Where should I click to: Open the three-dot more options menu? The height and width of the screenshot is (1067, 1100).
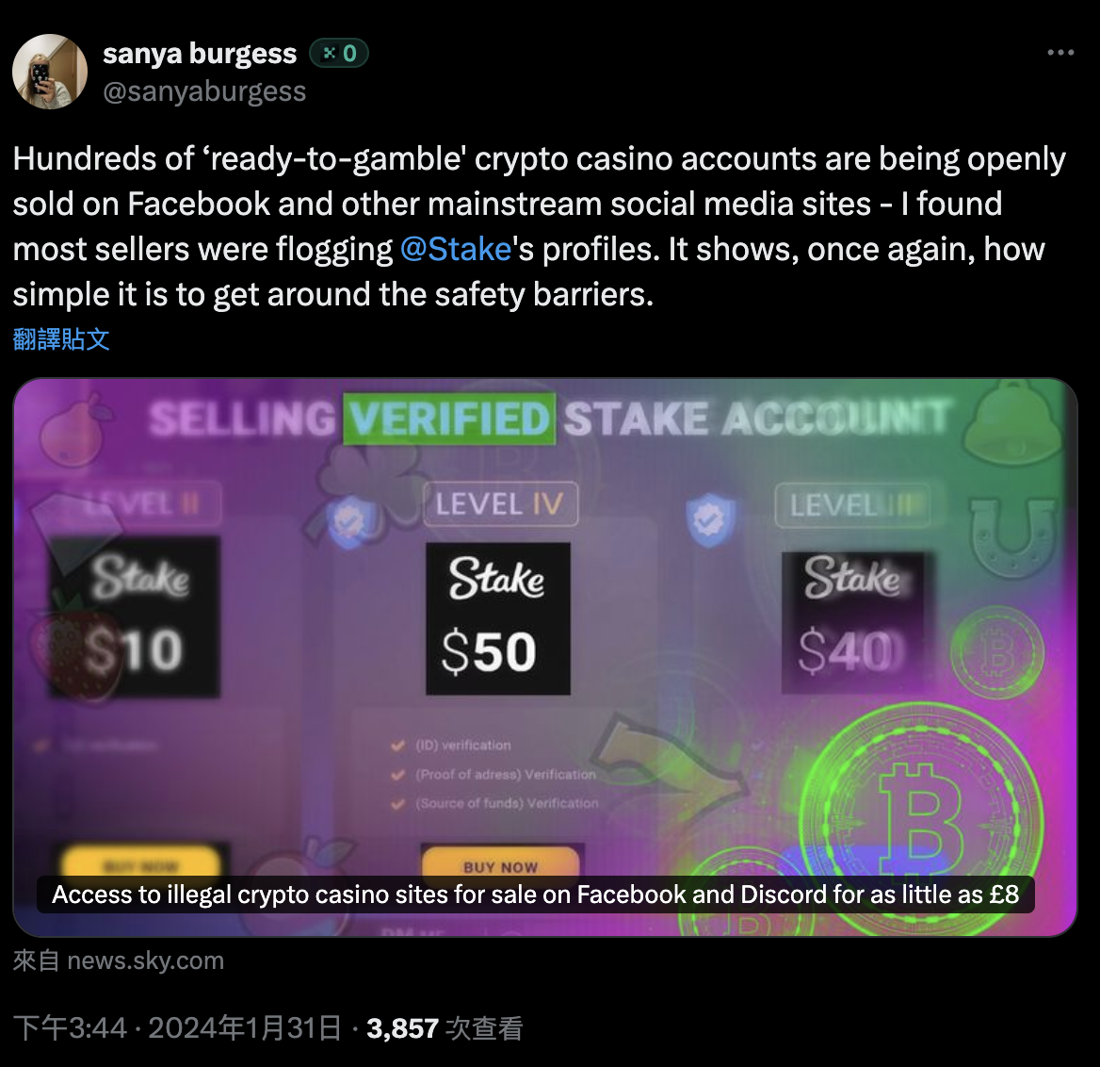(1060, 53)
